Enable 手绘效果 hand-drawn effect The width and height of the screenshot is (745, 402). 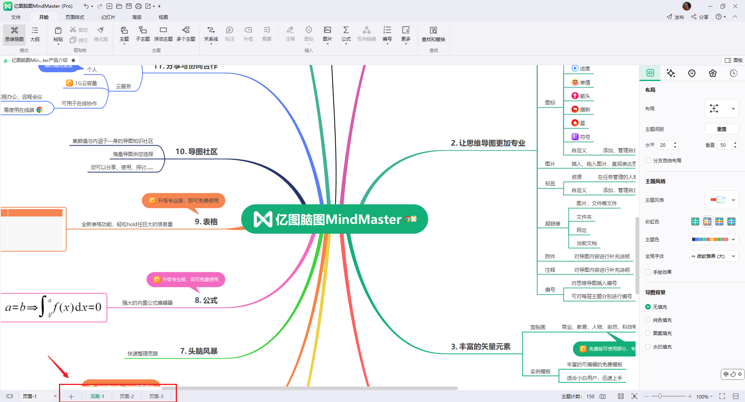pyautogui.click(x=648, y=272)
